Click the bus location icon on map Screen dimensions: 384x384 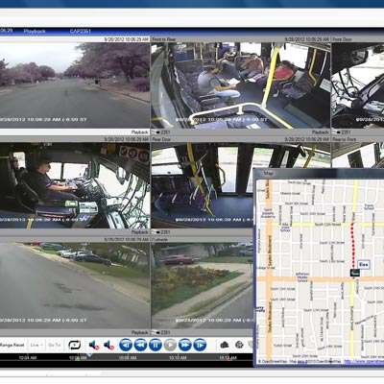pos(354,273)
